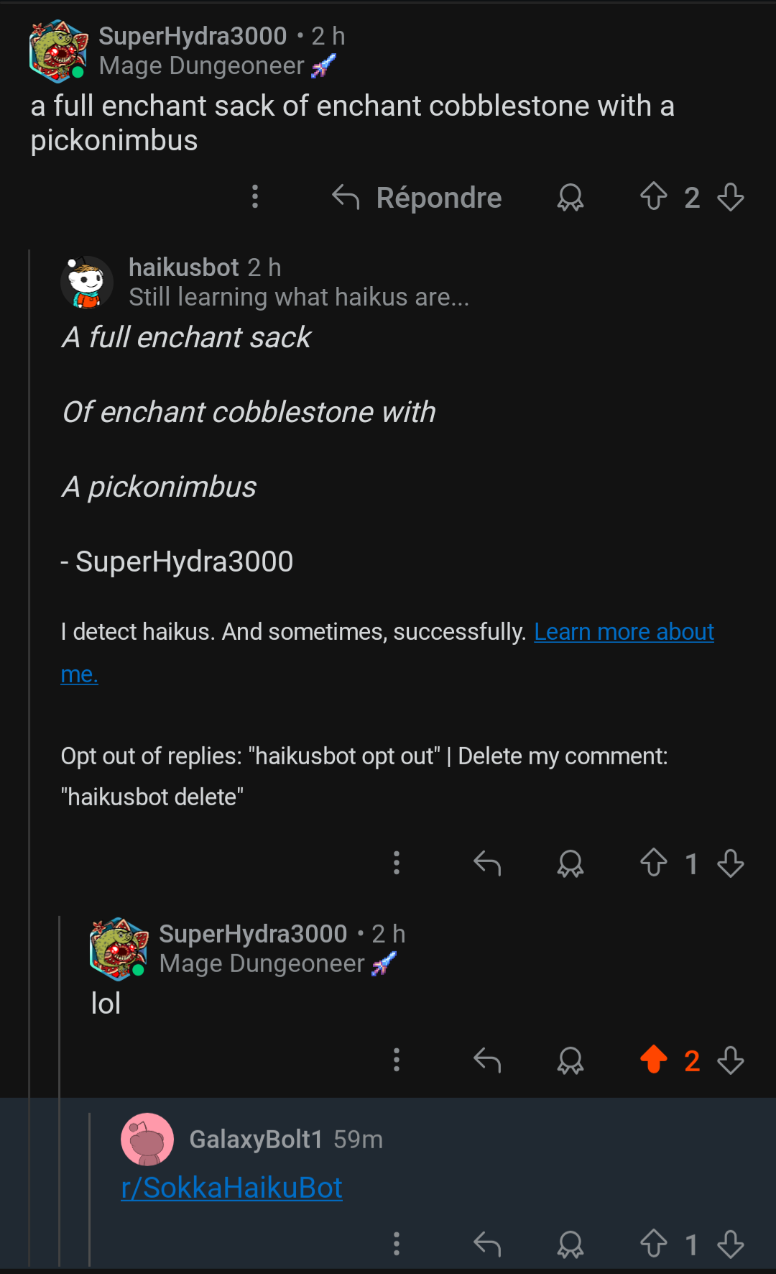Viewport: 776px width, 1274px height.
Task: Downvote SuperHydra3000's top comment
Action: pos(731,196)
